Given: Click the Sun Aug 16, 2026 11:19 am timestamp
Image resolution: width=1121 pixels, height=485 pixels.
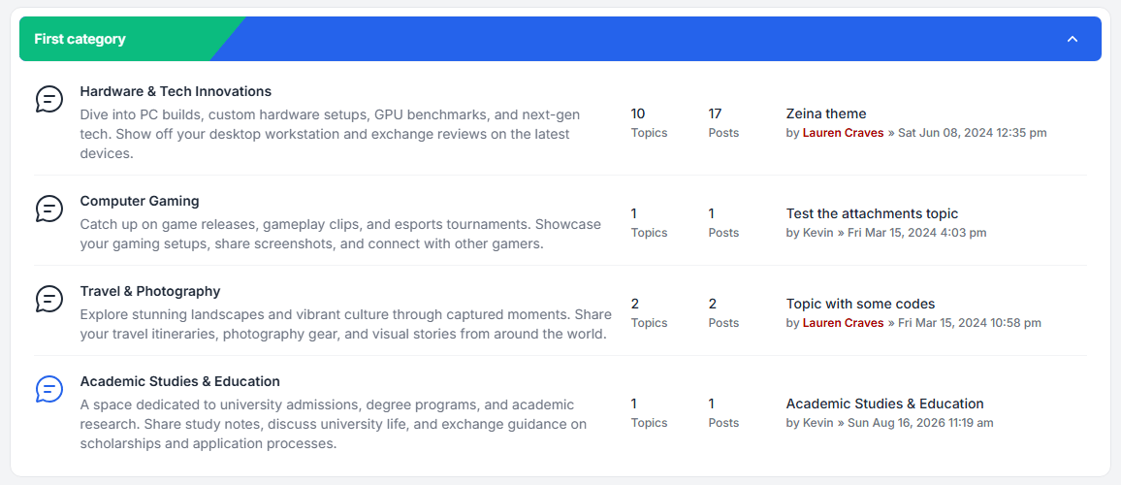Looking at the screenshot, I should click(921, 423).
